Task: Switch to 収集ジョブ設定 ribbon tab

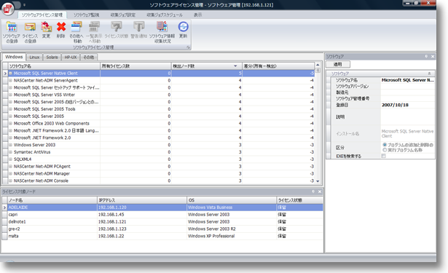Action: 123,15
